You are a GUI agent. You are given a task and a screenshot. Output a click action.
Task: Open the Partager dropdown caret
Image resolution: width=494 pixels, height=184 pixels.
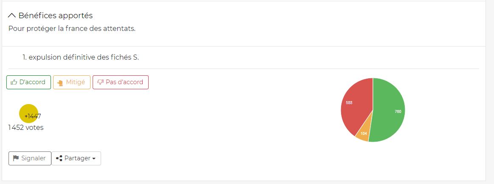(93, 159)
